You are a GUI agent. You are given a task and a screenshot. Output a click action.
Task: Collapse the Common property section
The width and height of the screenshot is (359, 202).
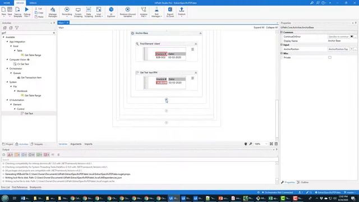pos(282,33)
